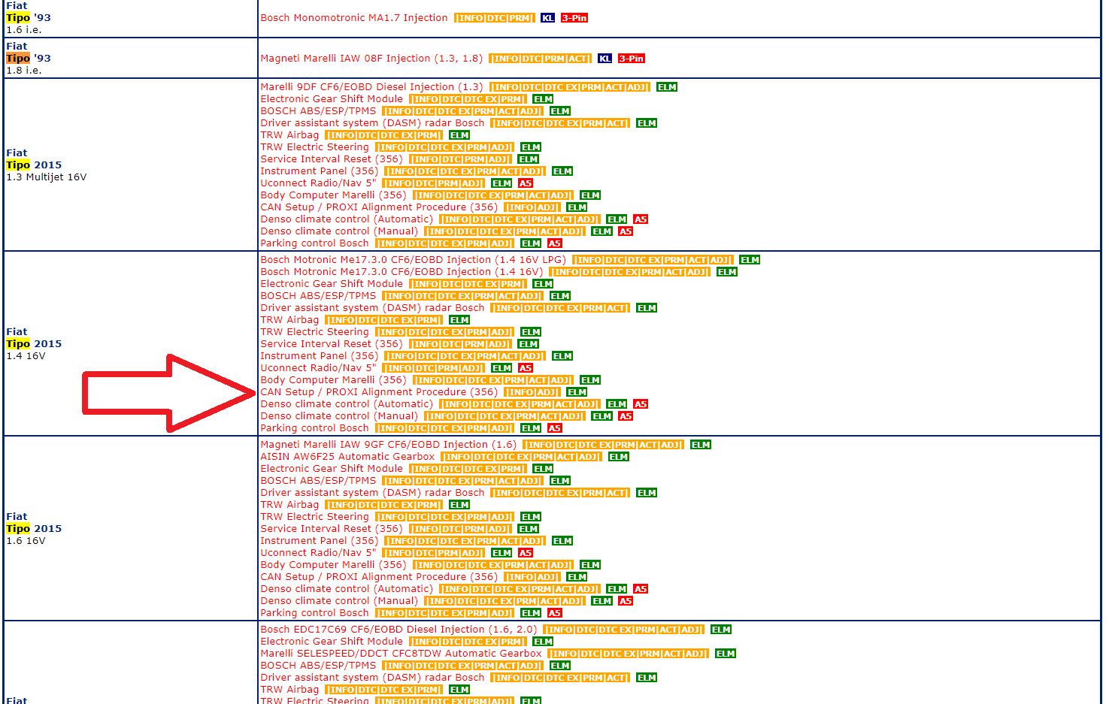
Task: Open Uconnect Radio/Nav 5" link in 1.6 16V group
Action: [x=318, y=553]
